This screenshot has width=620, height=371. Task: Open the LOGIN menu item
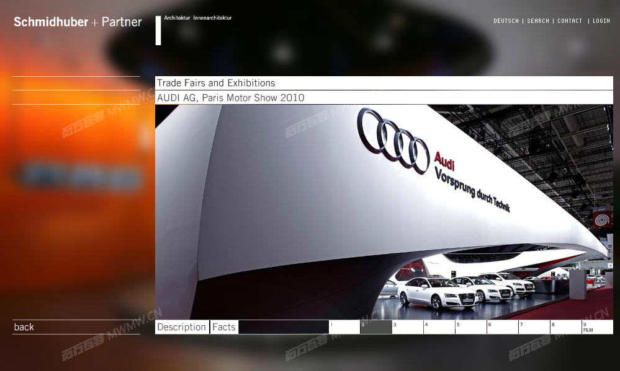coord(601,21)
